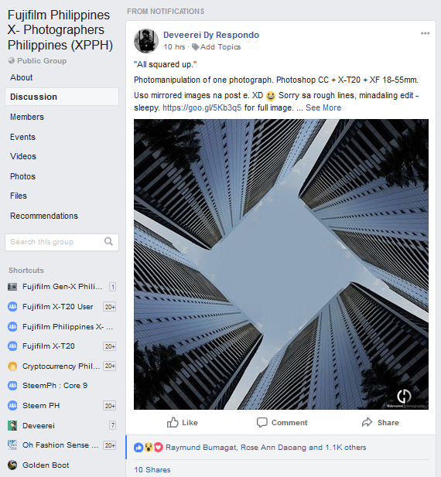Open the Fujifilm X-T20 User shortcut
Image resolution: width=441 pixels, height=477 pixels.
tap(57, 307)
